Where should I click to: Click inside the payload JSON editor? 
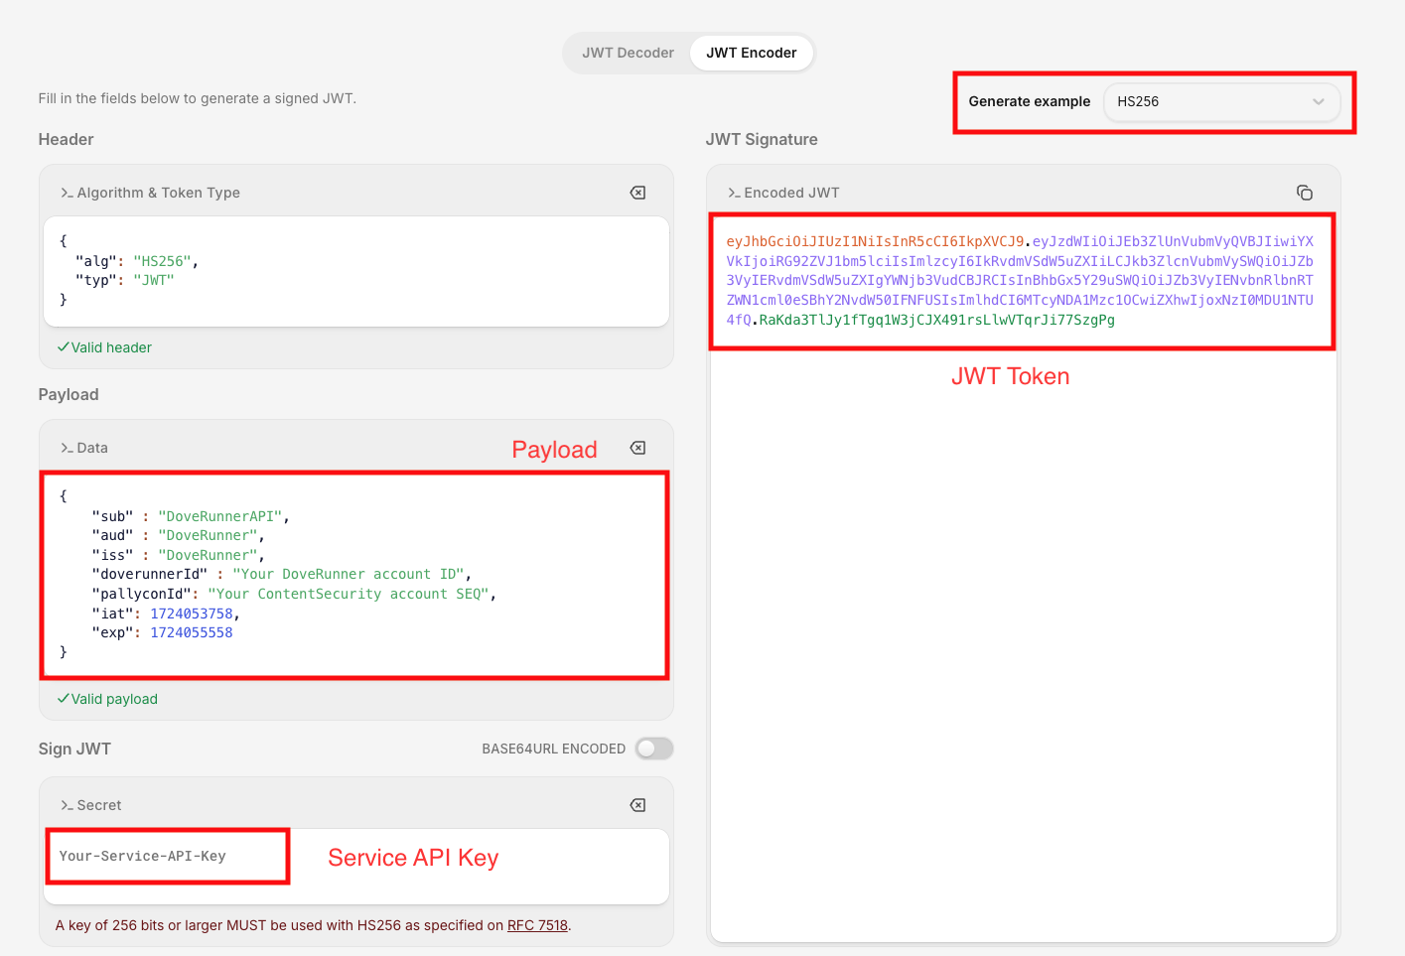tap(354, 575)
